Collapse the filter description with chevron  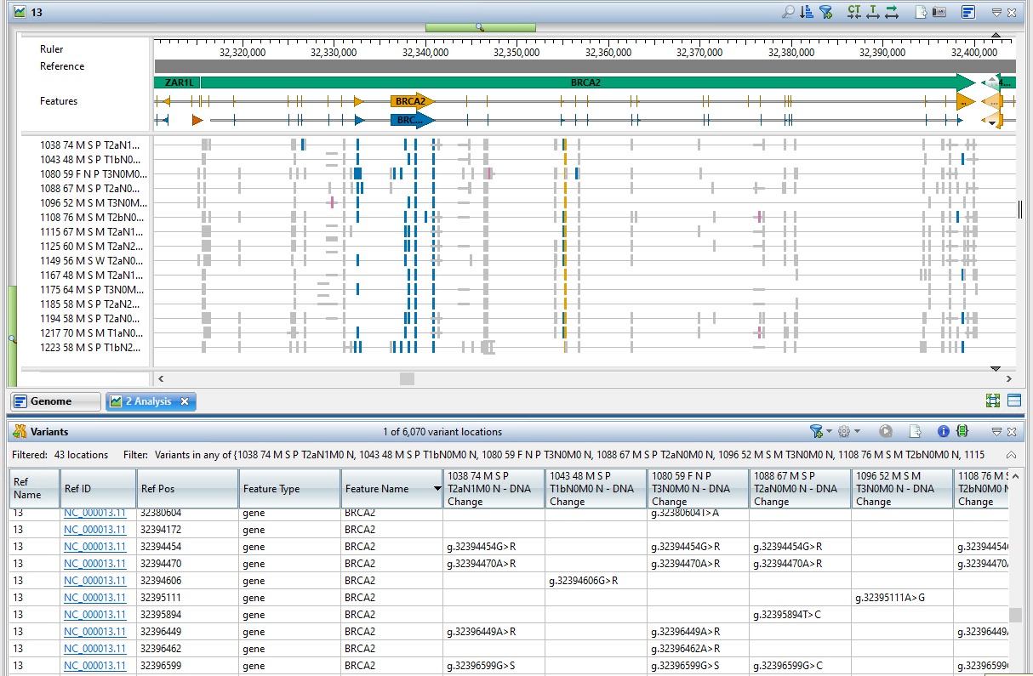1011,455
